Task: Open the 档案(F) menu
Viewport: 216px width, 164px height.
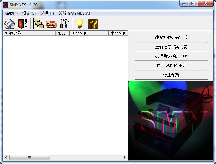Action: coord(11,13)
